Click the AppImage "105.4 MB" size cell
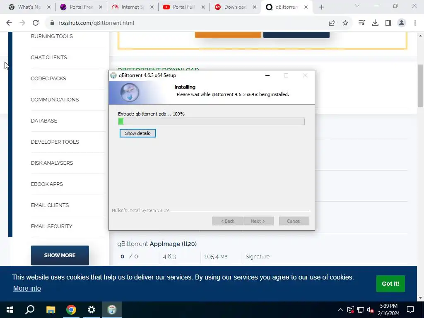 pos(216,257)
